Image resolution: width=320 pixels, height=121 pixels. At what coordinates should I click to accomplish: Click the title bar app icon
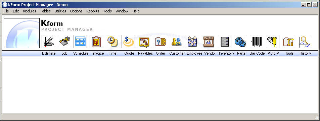coord(5,5)
